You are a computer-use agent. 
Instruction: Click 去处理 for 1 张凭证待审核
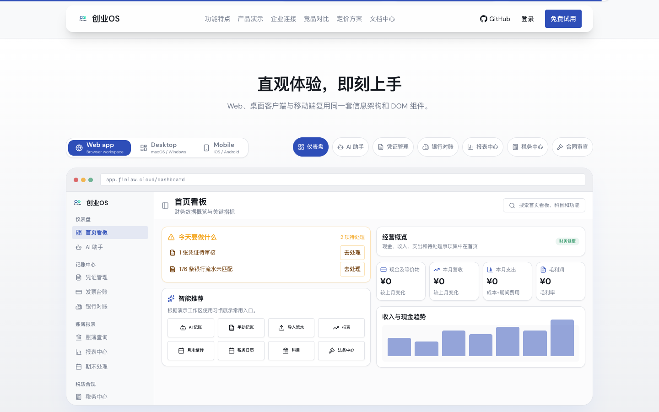pyautogui.click(x=352, y=253)
